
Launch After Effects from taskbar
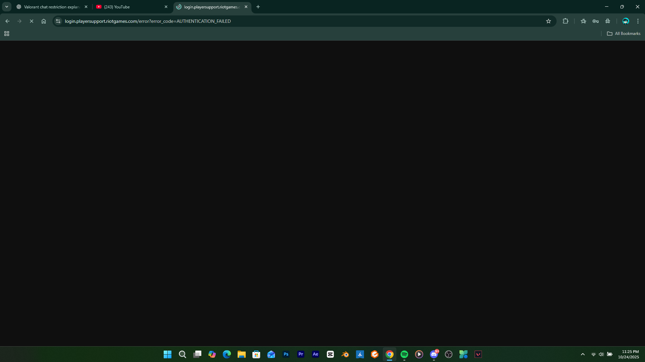315,354
